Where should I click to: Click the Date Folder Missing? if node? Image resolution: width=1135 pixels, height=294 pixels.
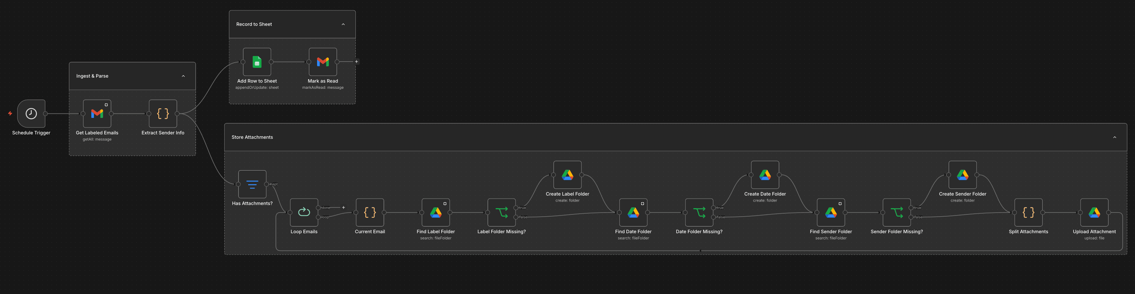click(x=699, y=213)
